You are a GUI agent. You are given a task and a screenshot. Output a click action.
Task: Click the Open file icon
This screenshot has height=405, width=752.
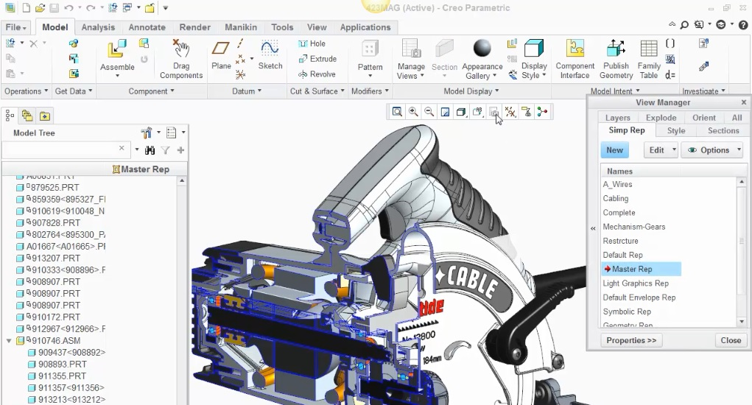click(x=41, y=8)
